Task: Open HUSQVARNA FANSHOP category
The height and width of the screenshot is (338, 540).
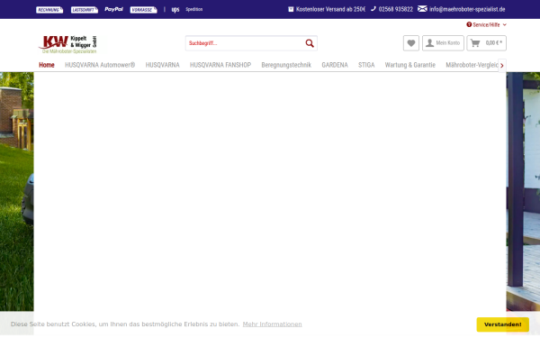Action: [x=220, y=65]
